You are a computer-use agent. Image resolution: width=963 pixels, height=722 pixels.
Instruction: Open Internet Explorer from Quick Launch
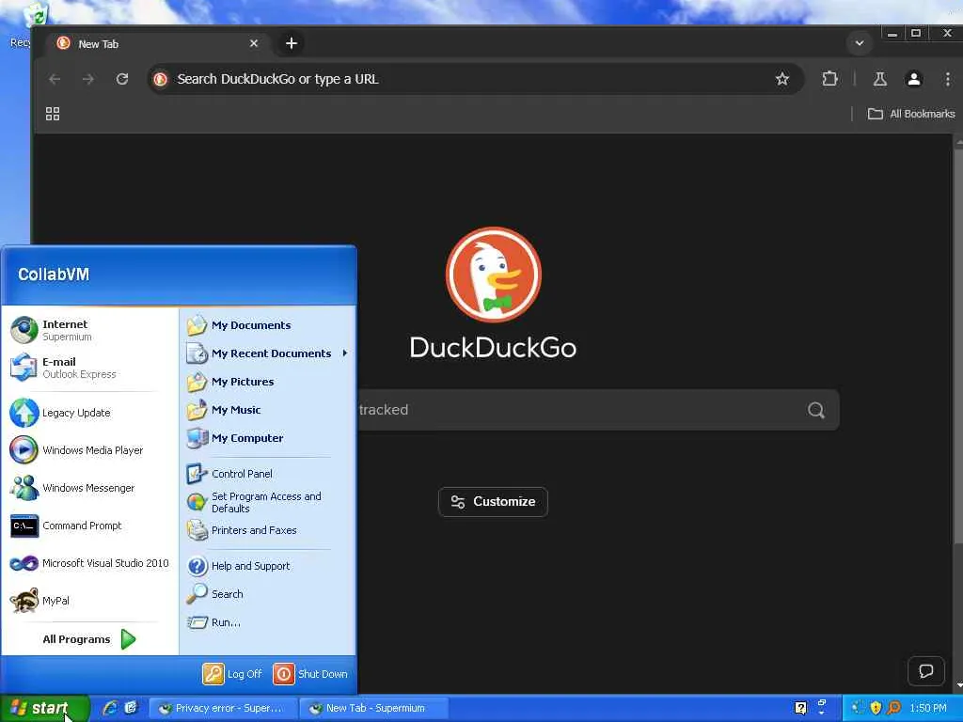pyautogui.click(x=110, y=708)
